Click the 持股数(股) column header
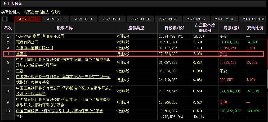The height and width of the screenshot is (122, 268). coord(174,28)
